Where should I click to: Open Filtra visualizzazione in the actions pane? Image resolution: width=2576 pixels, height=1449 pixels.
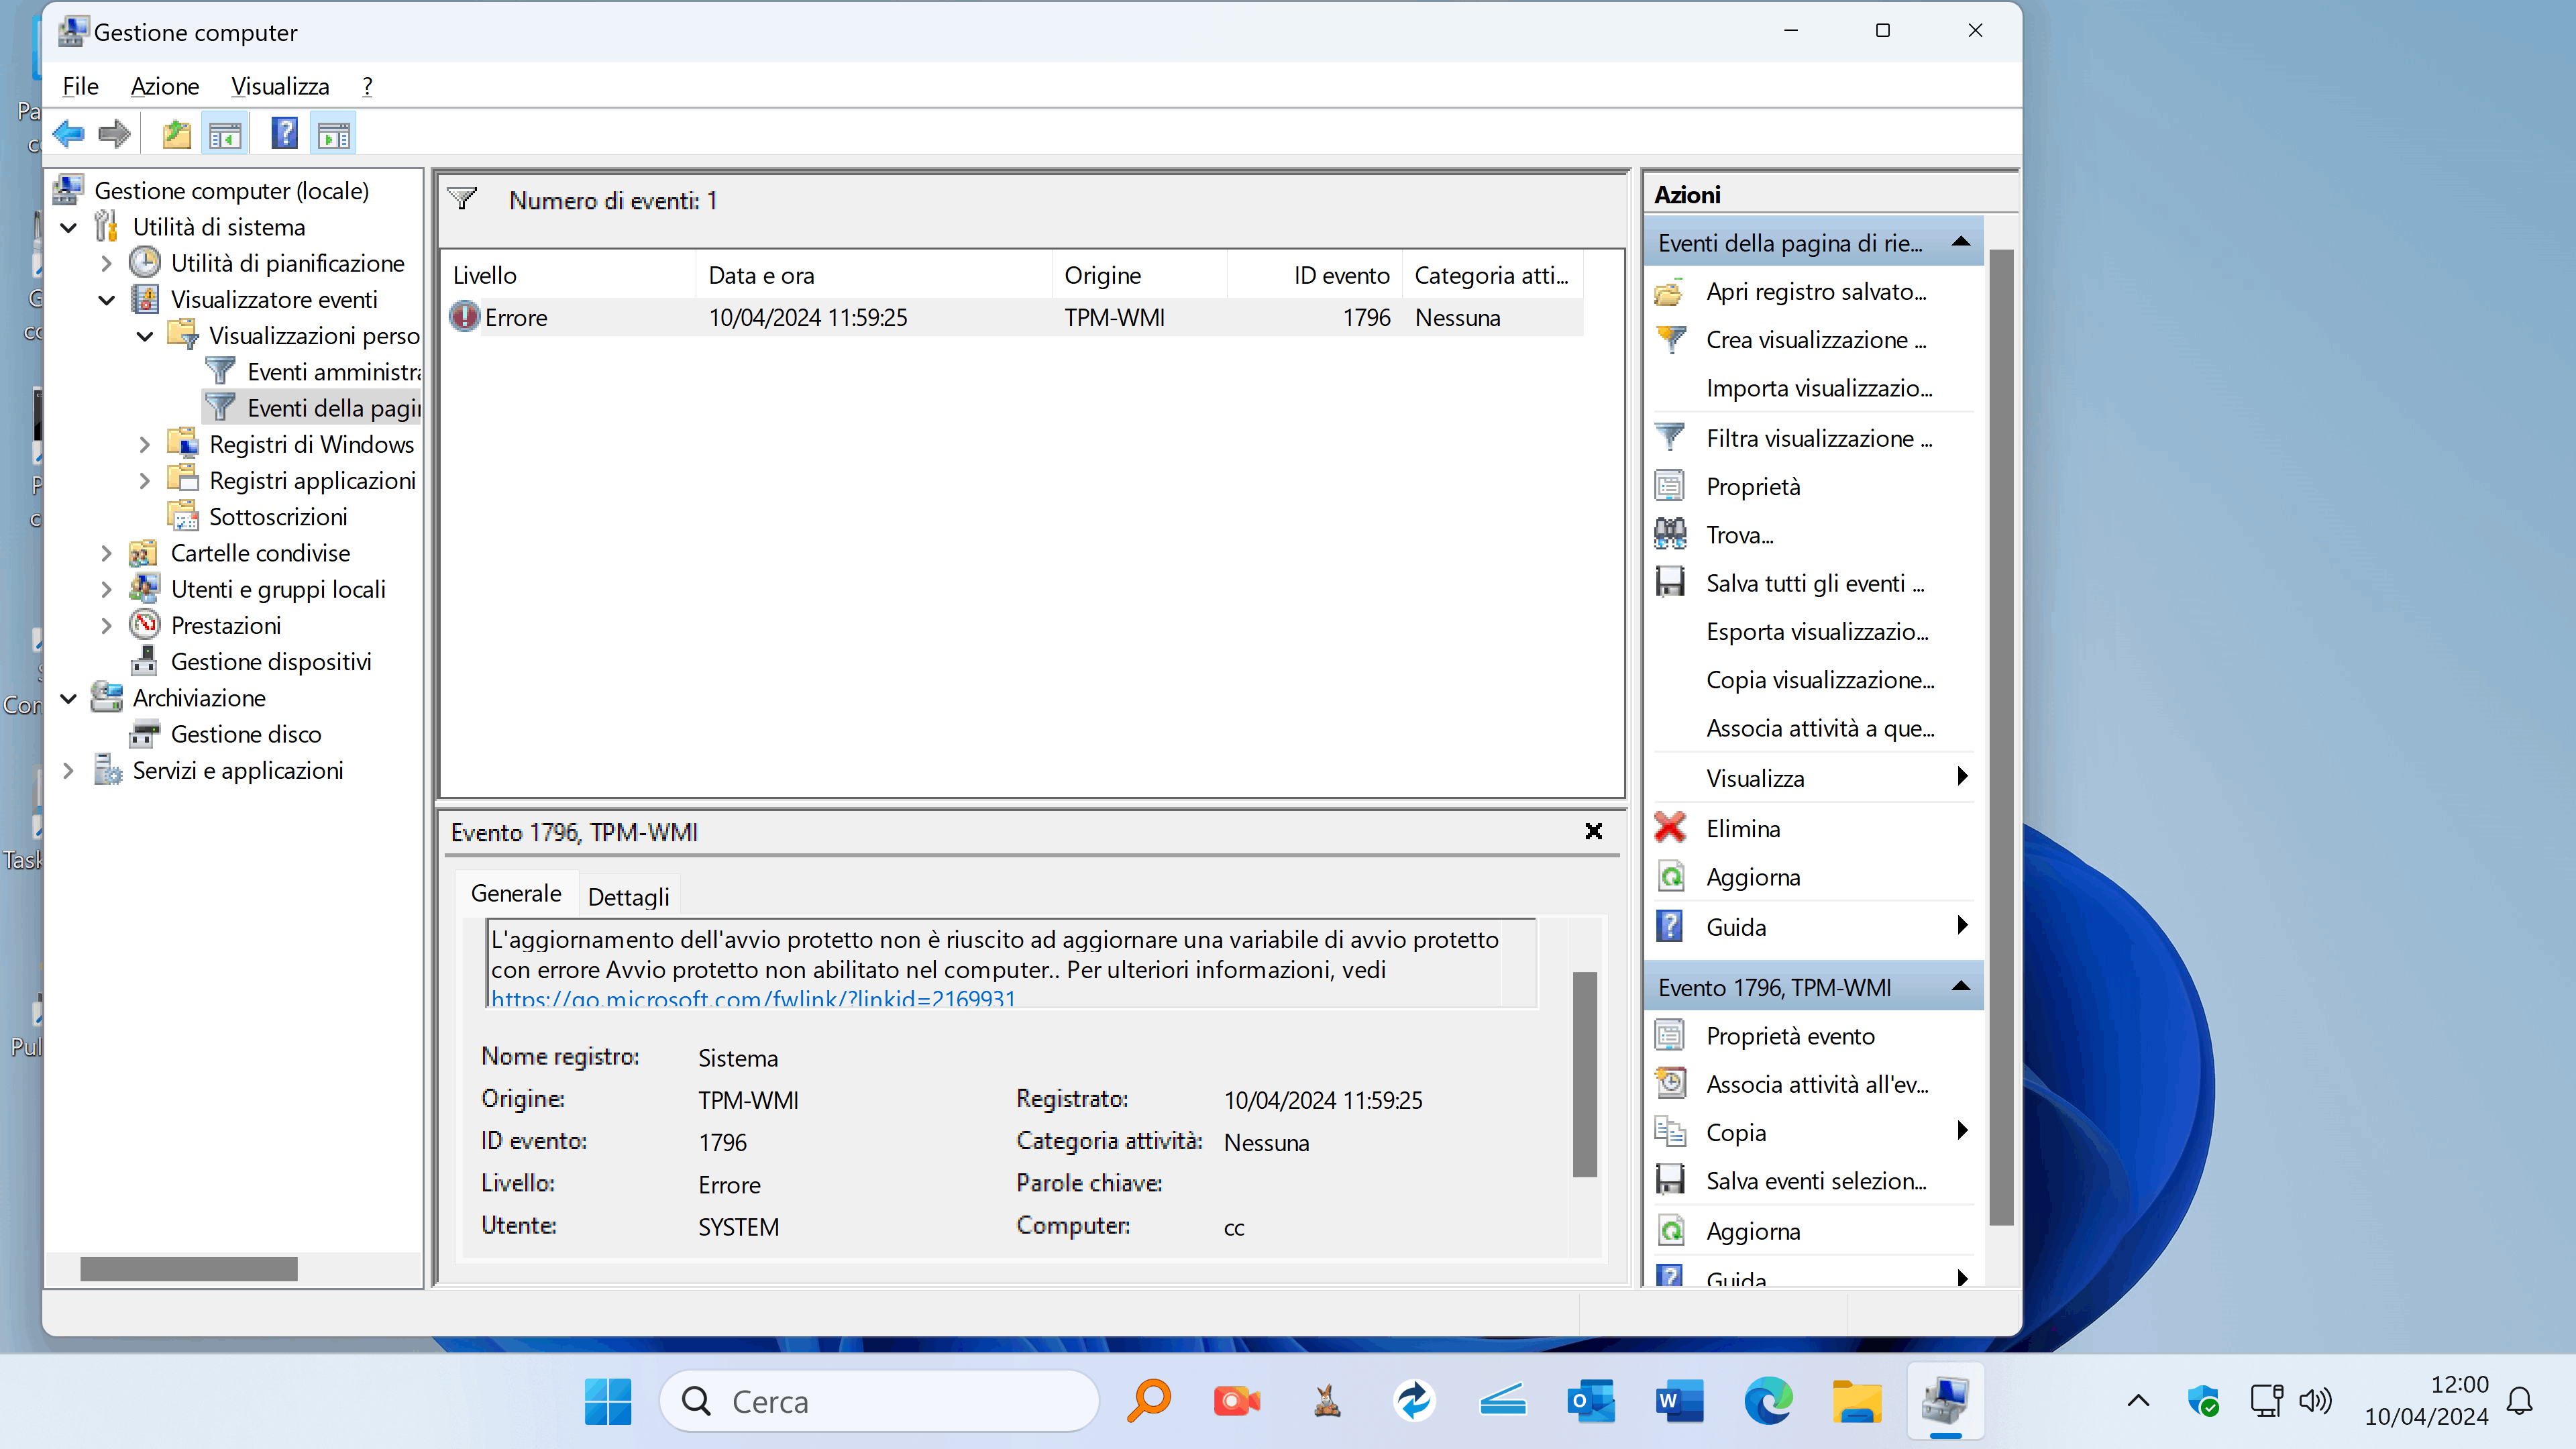point(1817,438)
